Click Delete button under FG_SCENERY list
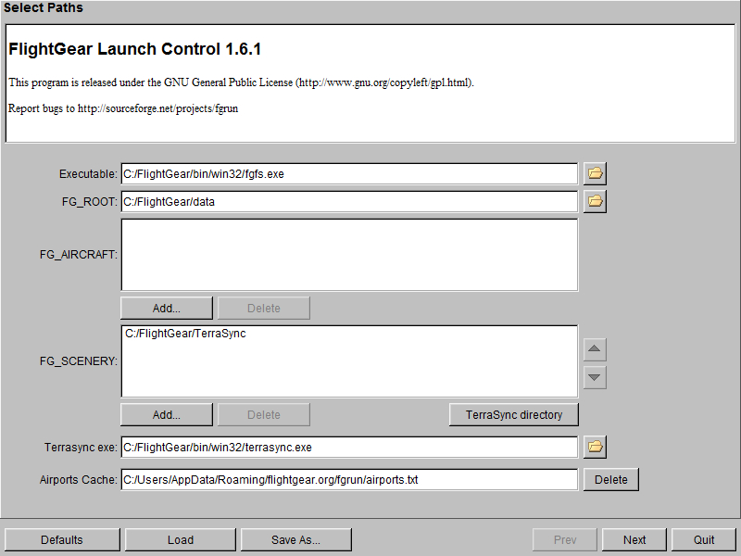 pyautogui.click(x=264, y=414)
